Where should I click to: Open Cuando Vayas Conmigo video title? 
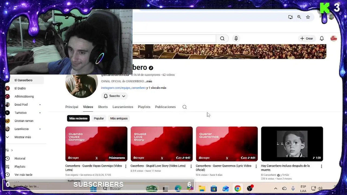(94, 168)
